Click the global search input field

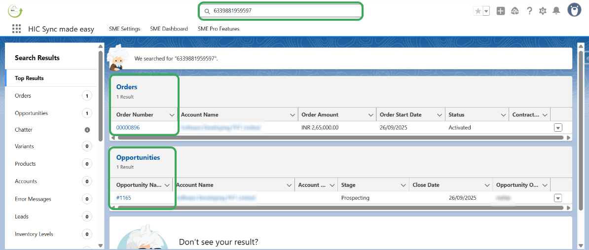click(x=281, y=11)
